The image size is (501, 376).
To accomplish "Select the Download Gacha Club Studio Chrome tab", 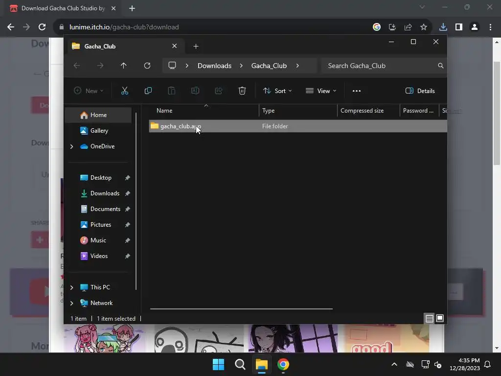I will 63,8.
